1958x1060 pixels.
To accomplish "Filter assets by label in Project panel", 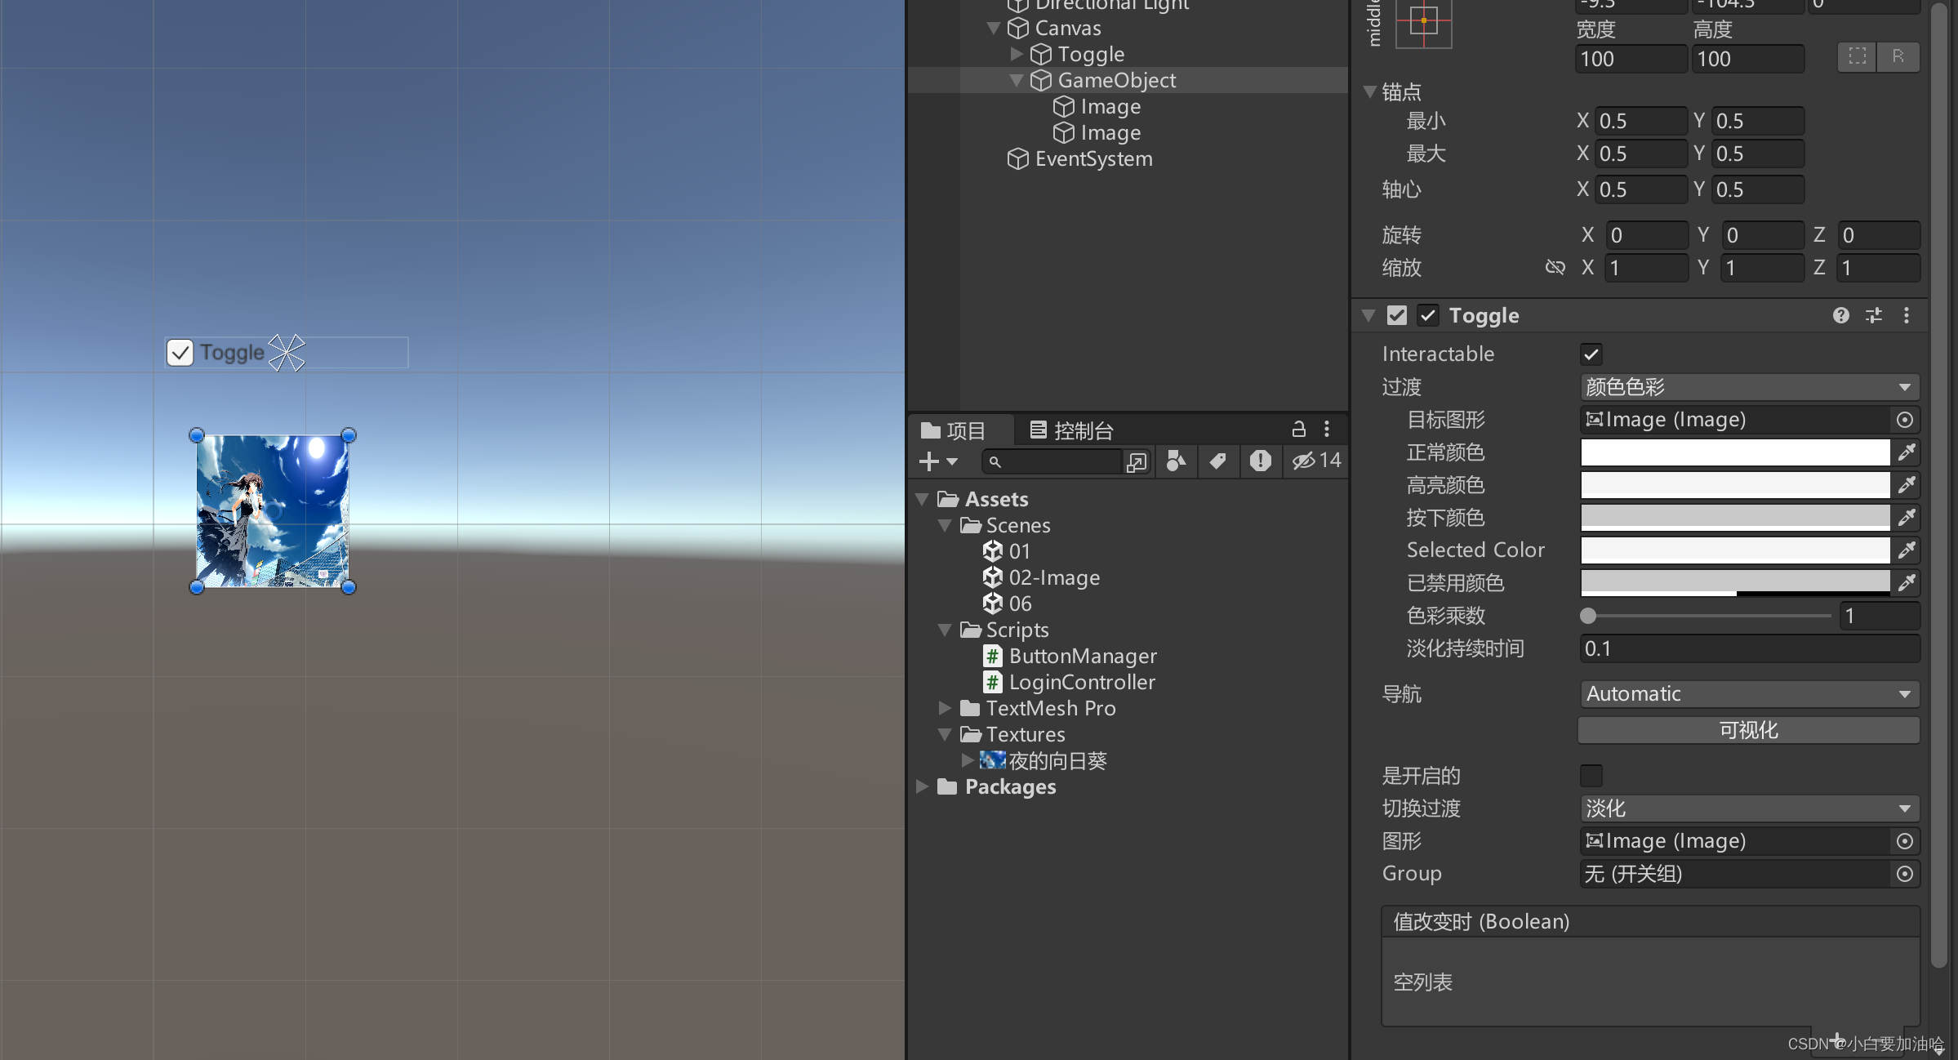I will [1218, 461].
